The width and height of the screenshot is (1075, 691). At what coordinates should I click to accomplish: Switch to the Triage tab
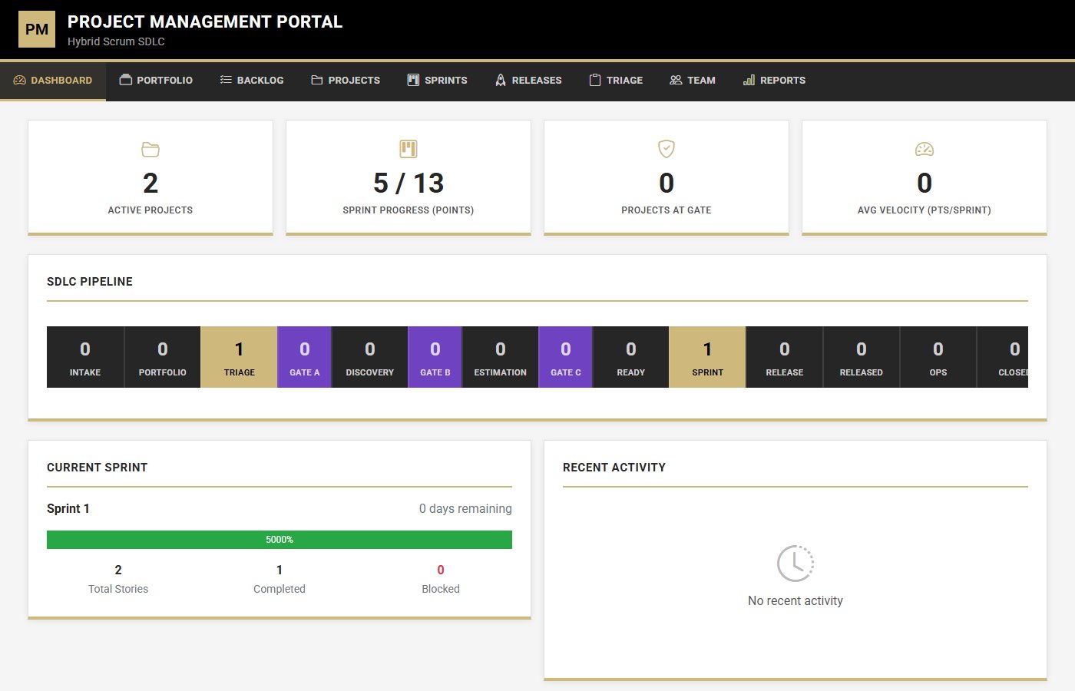pyautogui.click(x=616, y=81)
